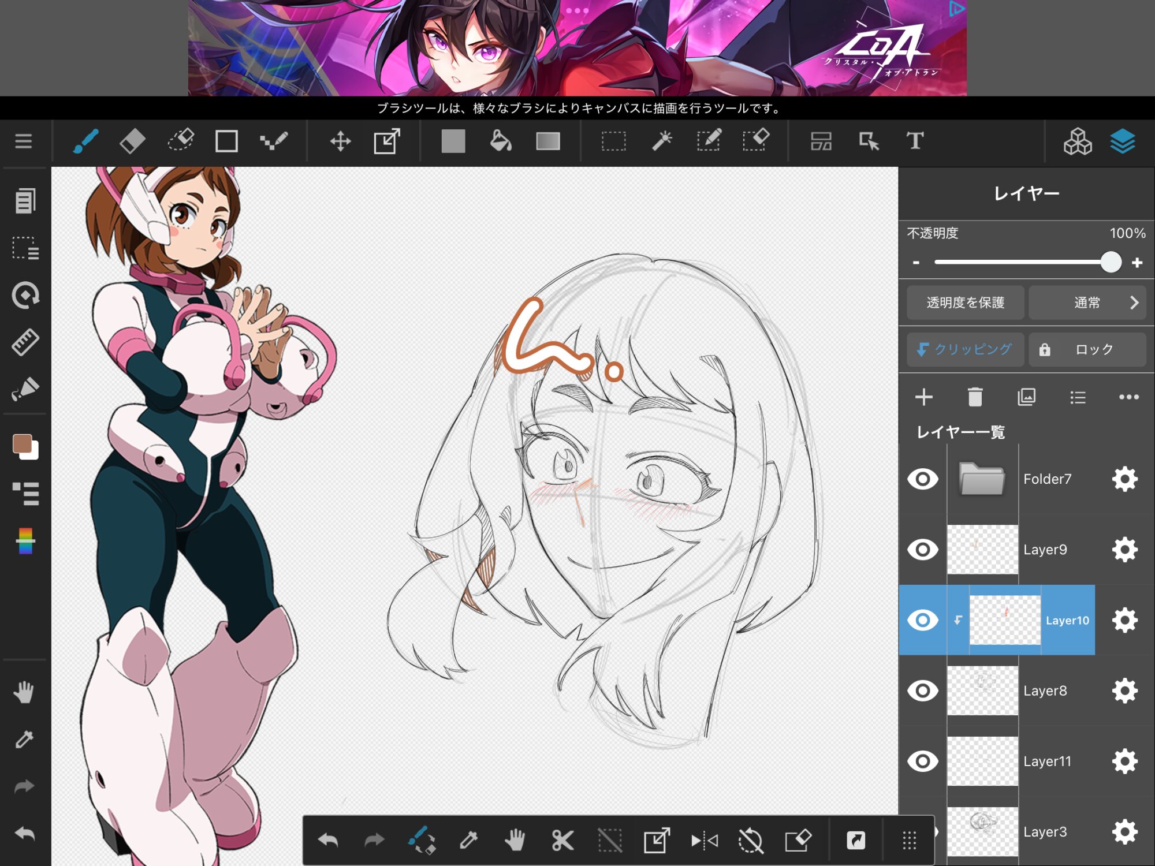The image size is (1155, 866).
Task: Open the rotate canvas icon in left sidebar
Action: click(25, 296)
